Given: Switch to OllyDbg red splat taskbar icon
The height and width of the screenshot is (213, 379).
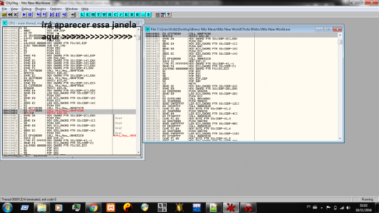Looking at the screenshot, I should pos(231,207).
